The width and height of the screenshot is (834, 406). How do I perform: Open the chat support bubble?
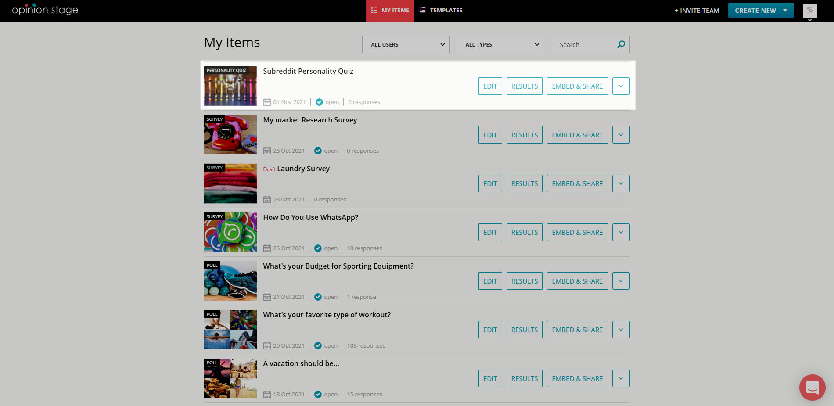[x=812, y=387]
